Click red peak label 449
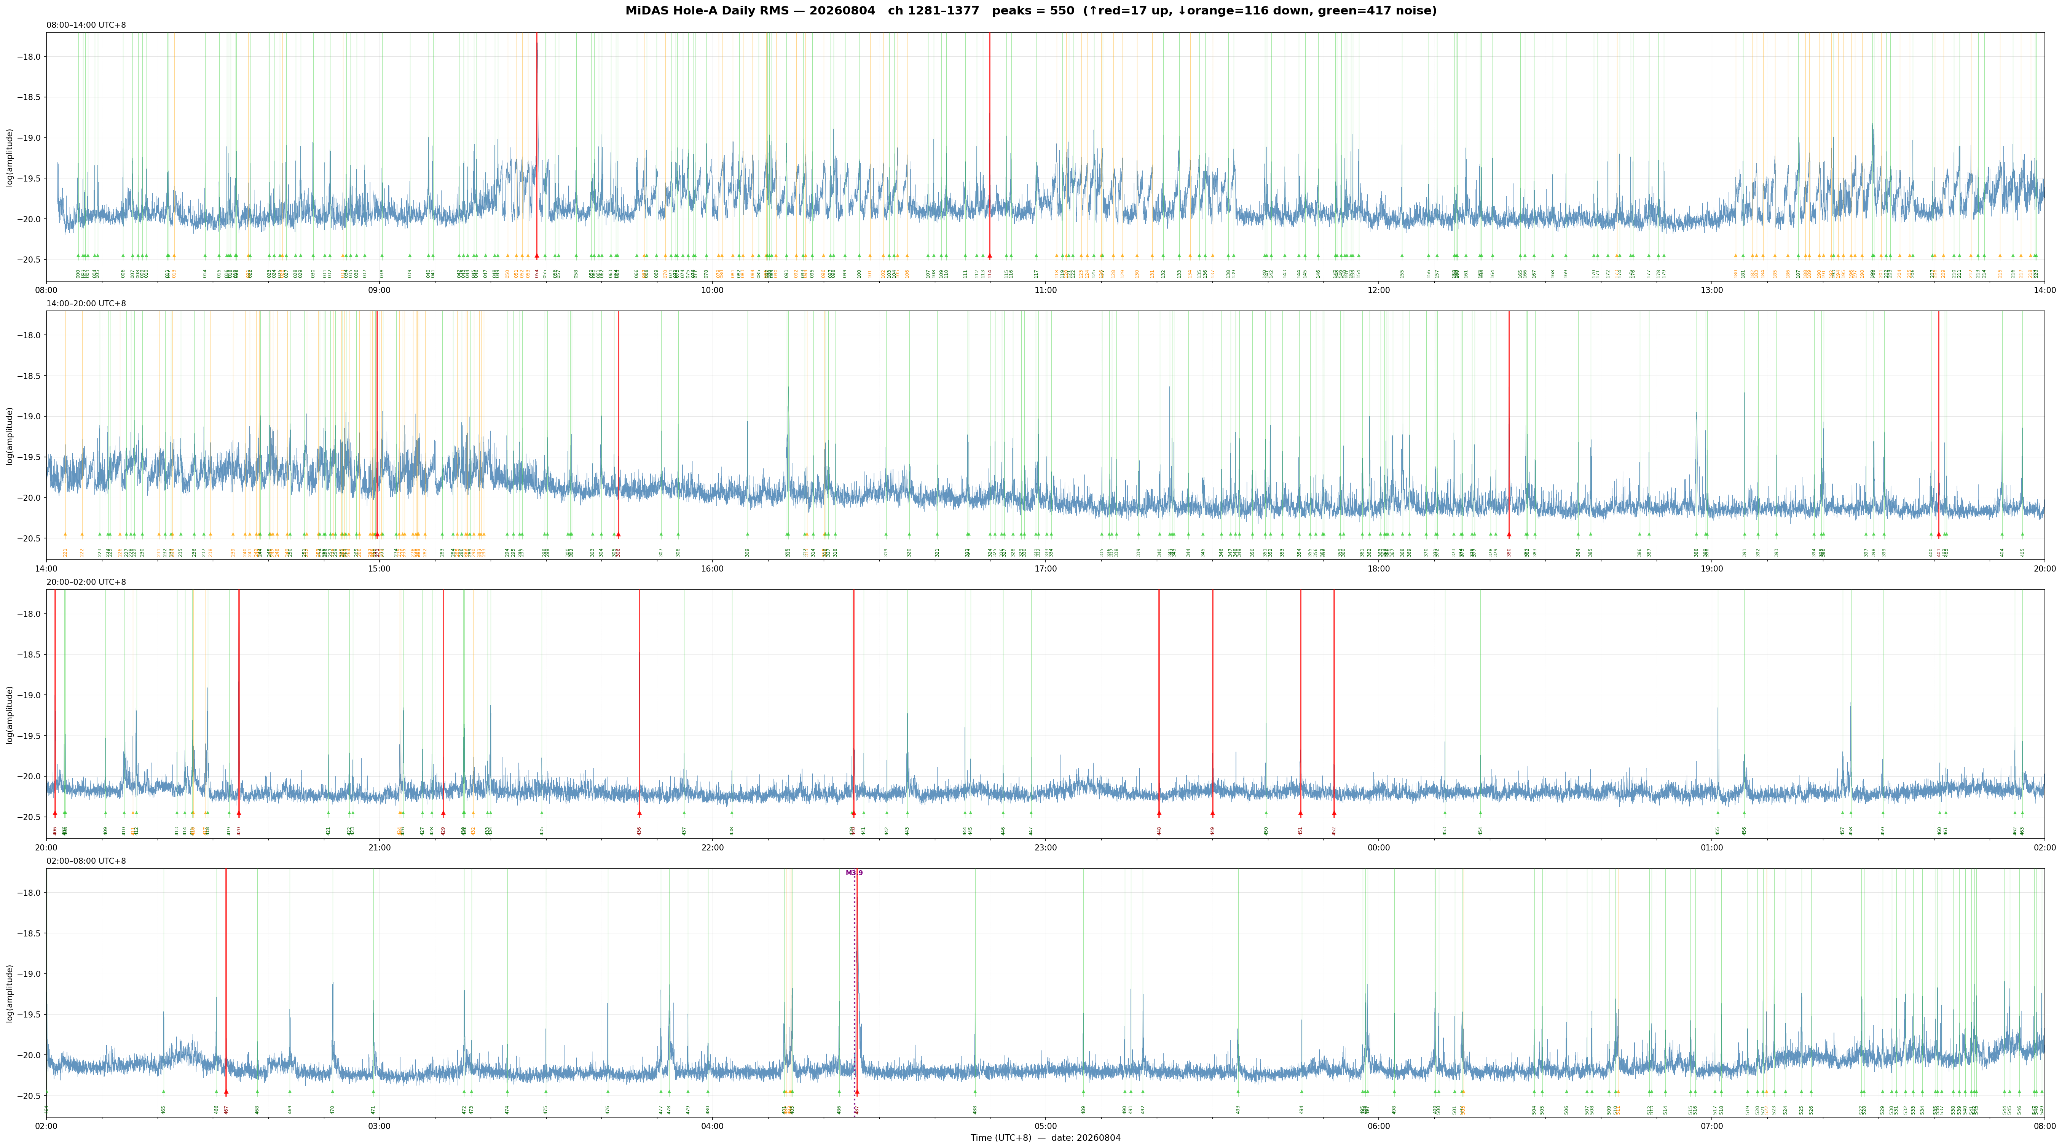Screen dimensions: 2062x1148 click(1212, 831)
